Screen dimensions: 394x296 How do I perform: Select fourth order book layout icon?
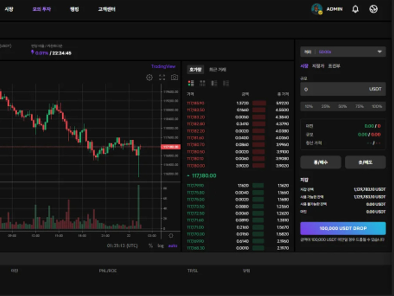coord(226,83)
